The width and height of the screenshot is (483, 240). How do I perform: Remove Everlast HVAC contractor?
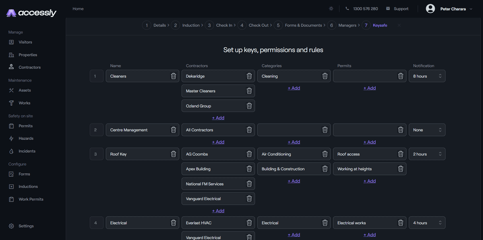pos(249,223)
